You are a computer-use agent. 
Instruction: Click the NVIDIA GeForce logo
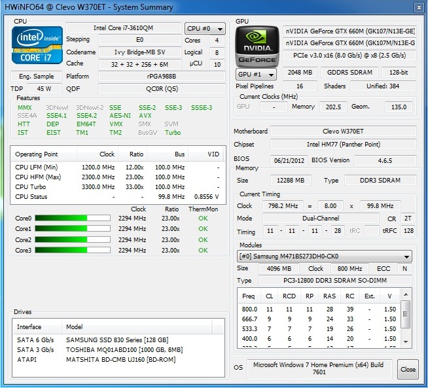tap(257, 46)
